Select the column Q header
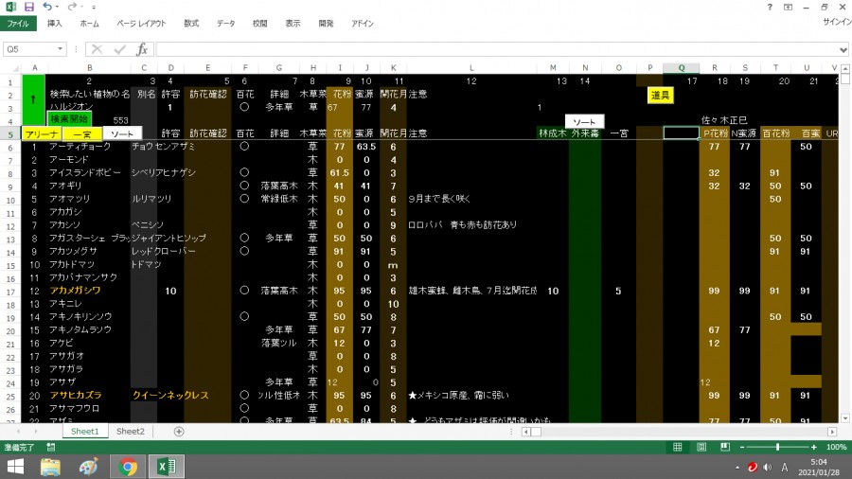The width and height of the screenshot is (852, 479). pos(681,67)
